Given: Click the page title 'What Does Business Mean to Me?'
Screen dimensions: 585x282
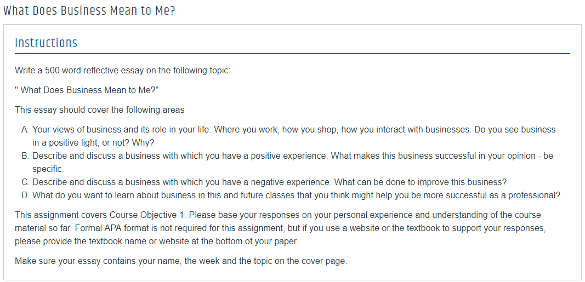Looking at the screenshot, I should (89, 11).
